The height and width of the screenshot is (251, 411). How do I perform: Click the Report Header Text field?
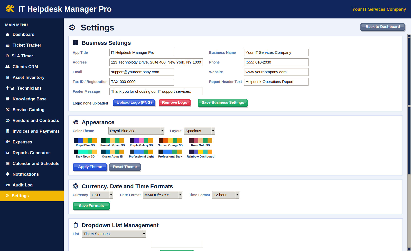coord(276,82)
